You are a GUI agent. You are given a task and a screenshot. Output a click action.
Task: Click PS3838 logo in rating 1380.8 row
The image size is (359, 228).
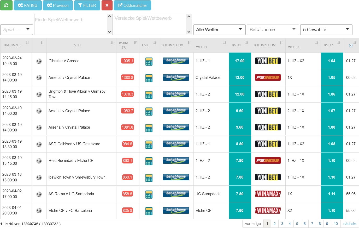268,77
